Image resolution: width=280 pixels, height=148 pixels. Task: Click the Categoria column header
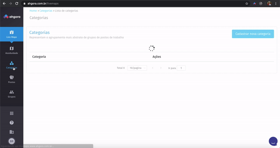coord(39,57)
